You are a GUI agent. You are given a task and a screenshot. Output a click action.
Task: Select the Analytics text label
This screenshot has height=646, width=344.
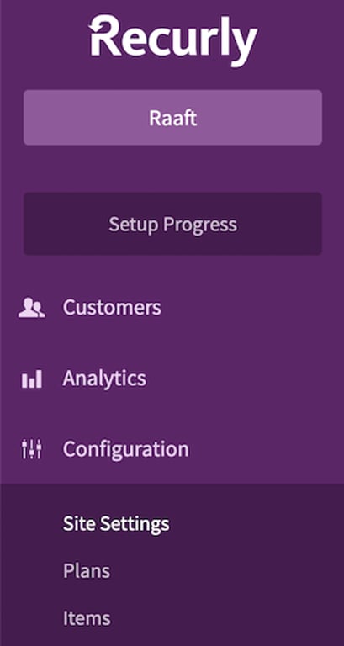tap(104, 379)
